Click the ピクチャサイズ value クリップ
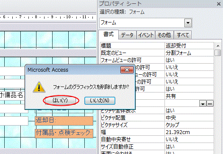The width and height of the screenshot is (223, 154). (x=189, y=125)
